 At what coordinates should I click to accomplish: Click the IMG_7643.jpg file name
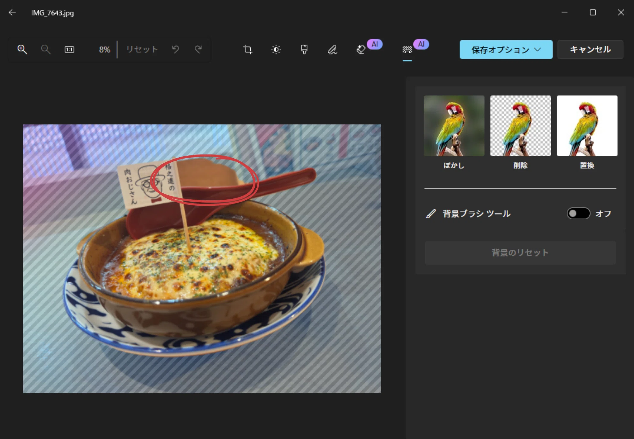click(x=52, y=13)
